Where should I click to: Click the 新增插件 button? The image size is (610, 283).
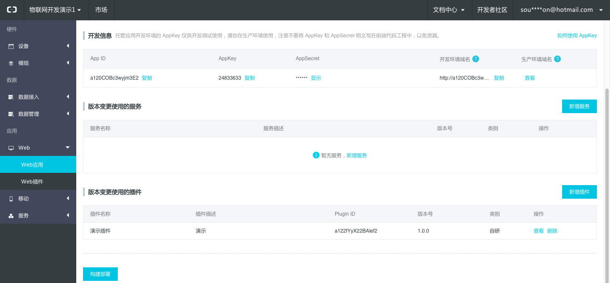coord(579,192)
